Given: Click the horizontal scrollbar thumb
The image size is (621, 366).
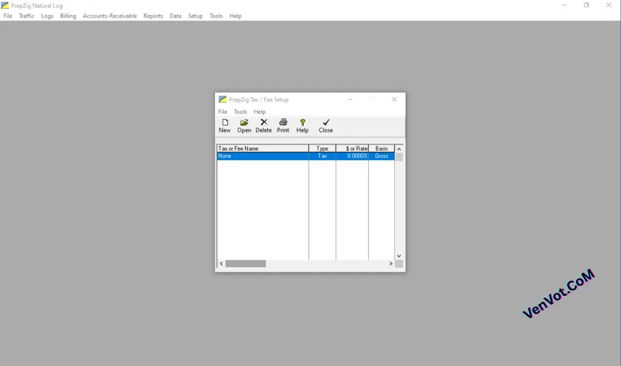Looking at the screenshot, I should [246, 264].
